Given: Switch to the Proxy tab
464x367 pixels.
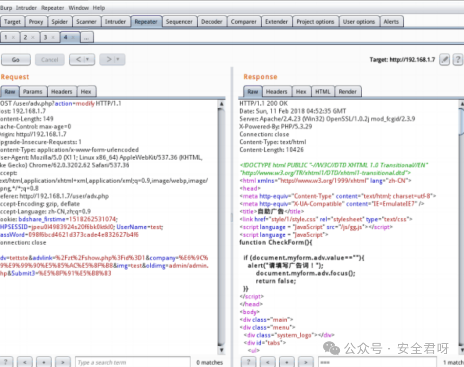Looking at the screenshot, I should click(36, 21).
